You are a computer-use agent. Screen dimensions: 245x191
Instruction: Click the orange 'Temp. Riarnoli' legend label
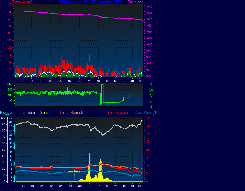[x=71, y=113]
